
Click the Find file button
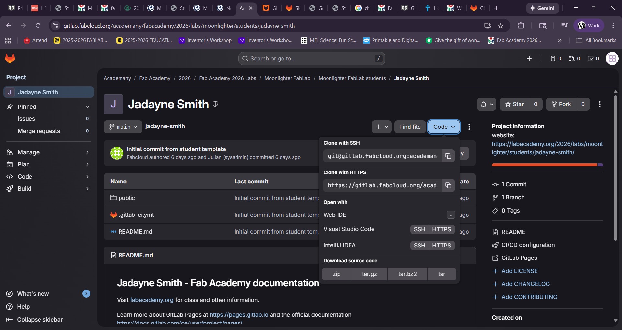click(410, 127)
